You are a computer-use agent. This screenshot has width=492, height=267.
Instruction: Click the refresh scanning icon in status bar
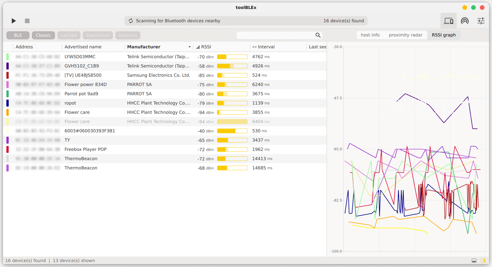(x=131, y=21)
